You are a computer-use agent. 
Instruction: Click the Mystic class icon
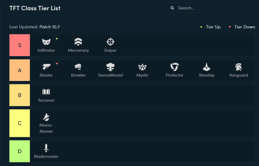142,67
